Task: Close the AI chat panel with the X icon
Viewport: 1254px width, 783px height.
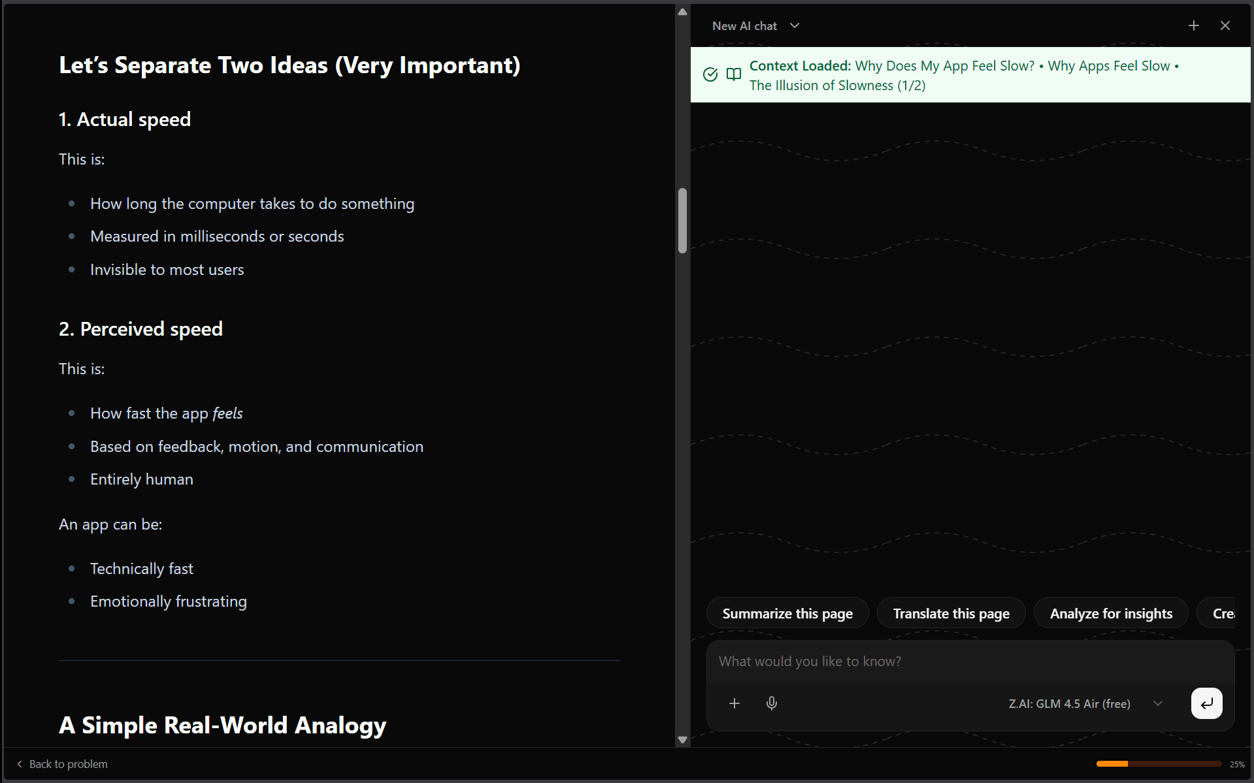Action: coord(1225,25)
